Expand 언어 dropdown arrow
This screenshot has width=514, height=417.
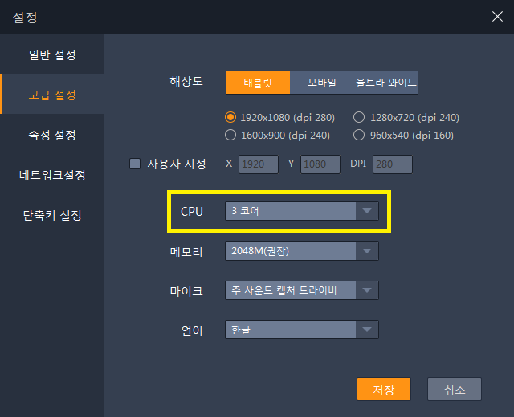(367, 330)
